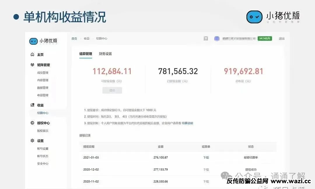Click the 矩阵管理 matrix icon in sidebar
Image resolution: width=315 pixels, height=189 pixels.
click(x=32, y=65)
